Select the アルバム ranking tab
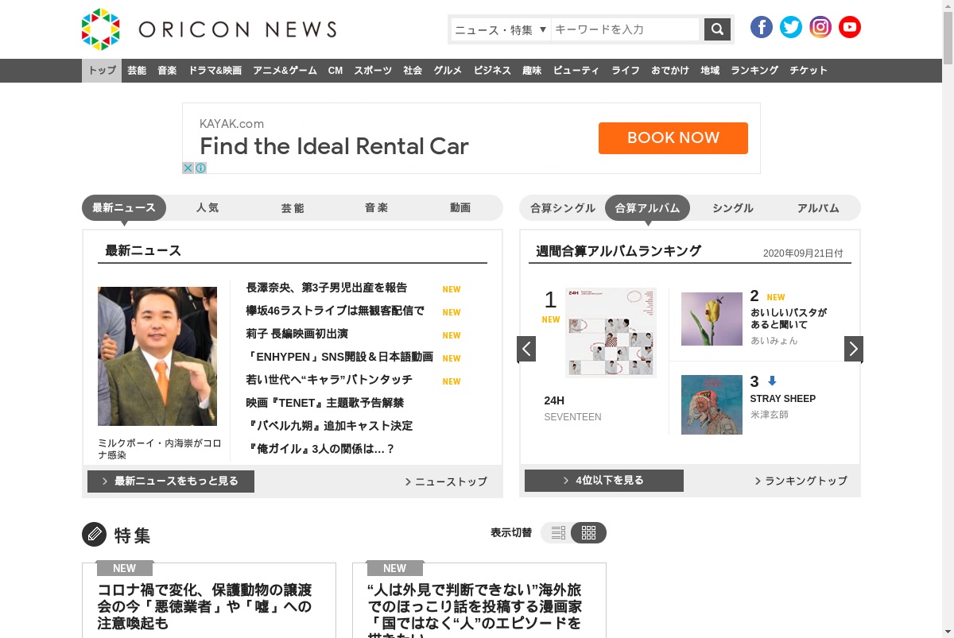The image size is (954, 638). tap(818, 208)
